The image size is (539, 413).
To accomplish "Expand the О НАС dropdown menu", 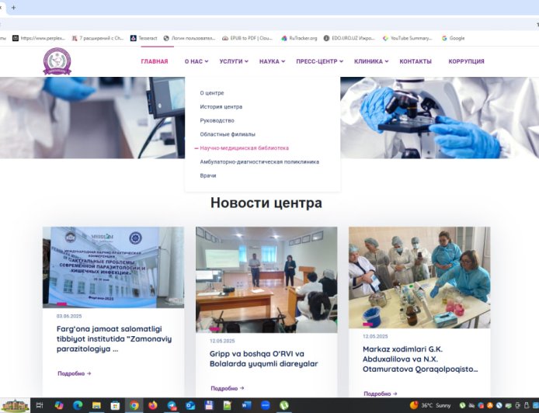I will point(196,61).
